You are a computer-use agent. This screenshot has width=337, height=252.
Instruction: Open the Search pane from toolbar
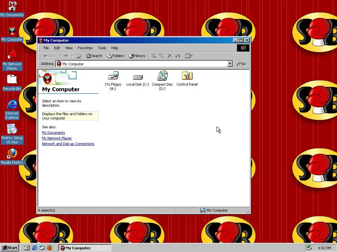[94, 56]
